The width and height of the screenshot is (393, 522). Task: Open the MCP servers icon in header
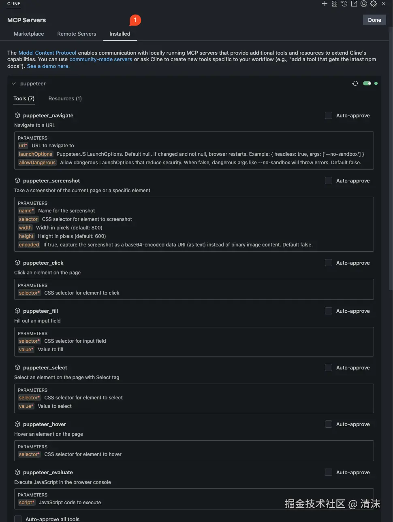tap(335, 4)
